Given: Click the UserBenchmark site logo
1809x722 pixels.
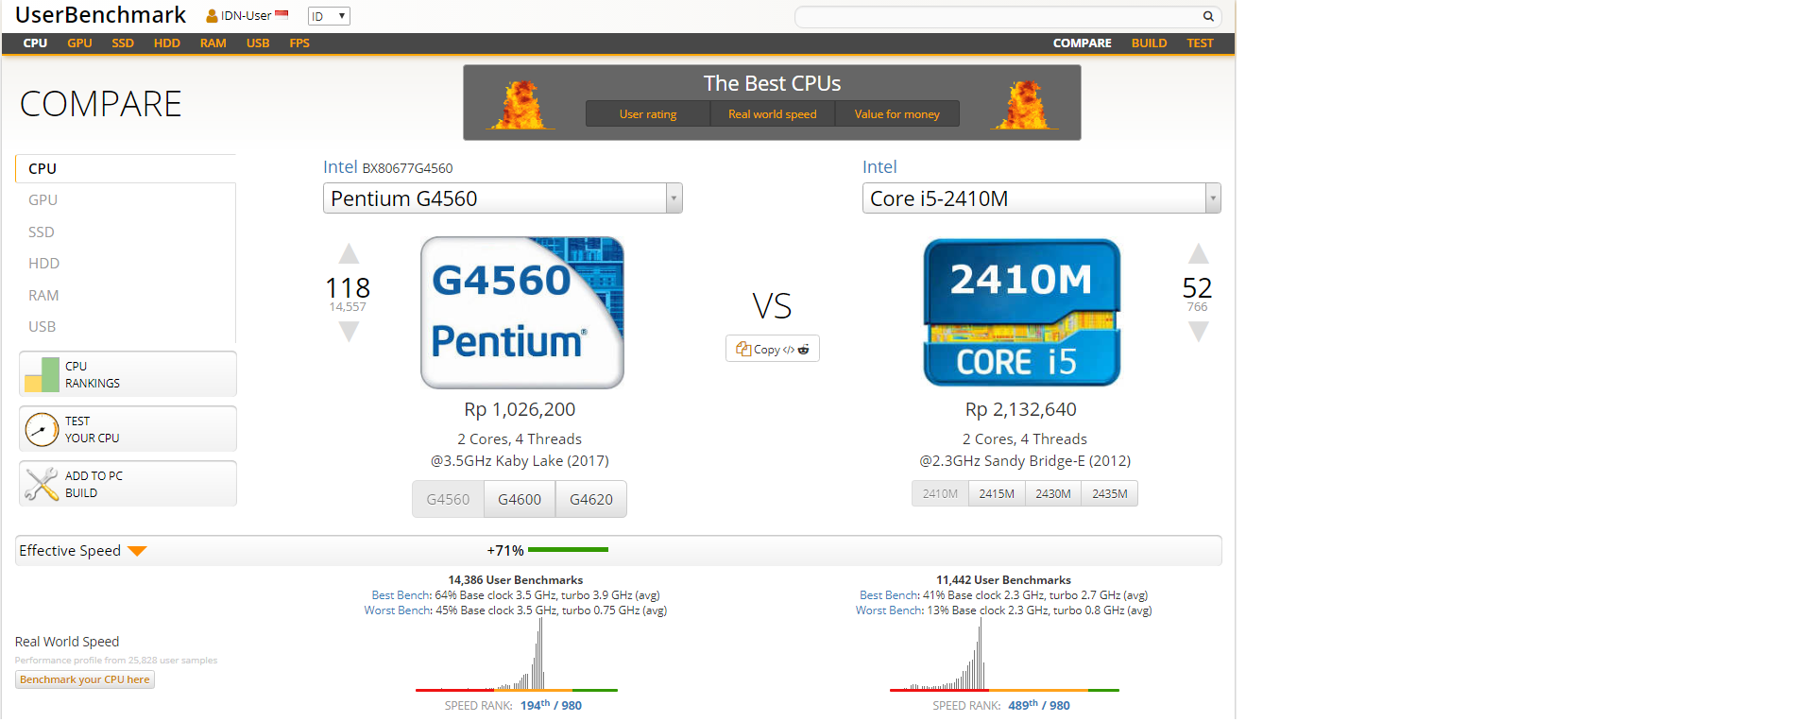Looking at the screenshot, I should (x=101, y=15).
